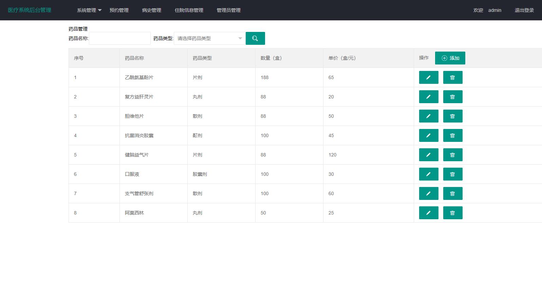Edit the 胆维他片 entry
This screenshot has width=542, height=281.
click(x=428, y=116)
